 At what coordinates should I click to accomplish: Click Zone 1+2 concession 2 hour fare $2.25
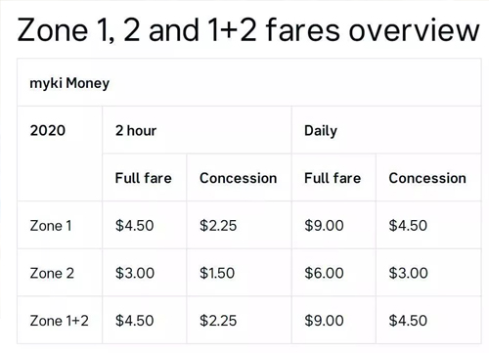coord(218,321)
